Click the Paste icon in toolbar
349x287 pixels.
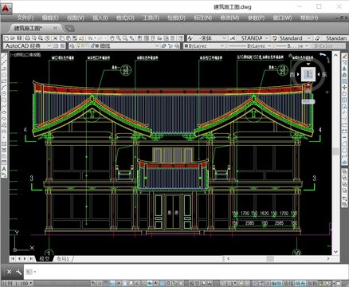point(69,38)
